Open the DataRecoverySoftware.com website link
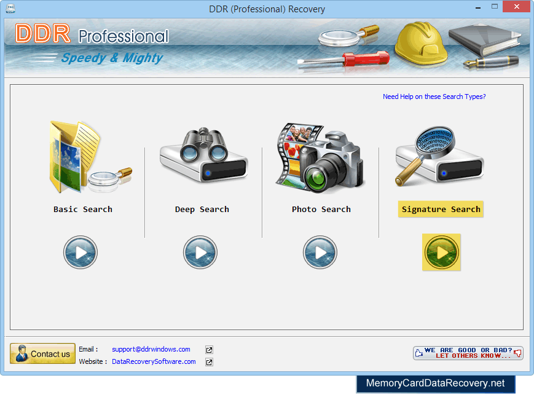Image resolution: width=534 pixels, height=394 pixels. [154, 361]
